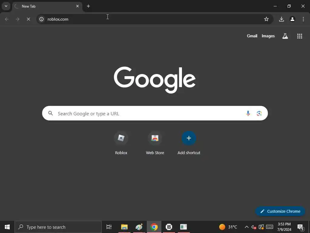Click the Chrome taskbar icon
The height and width of the screenshot is (233, 310).
(x=154, y=227)
